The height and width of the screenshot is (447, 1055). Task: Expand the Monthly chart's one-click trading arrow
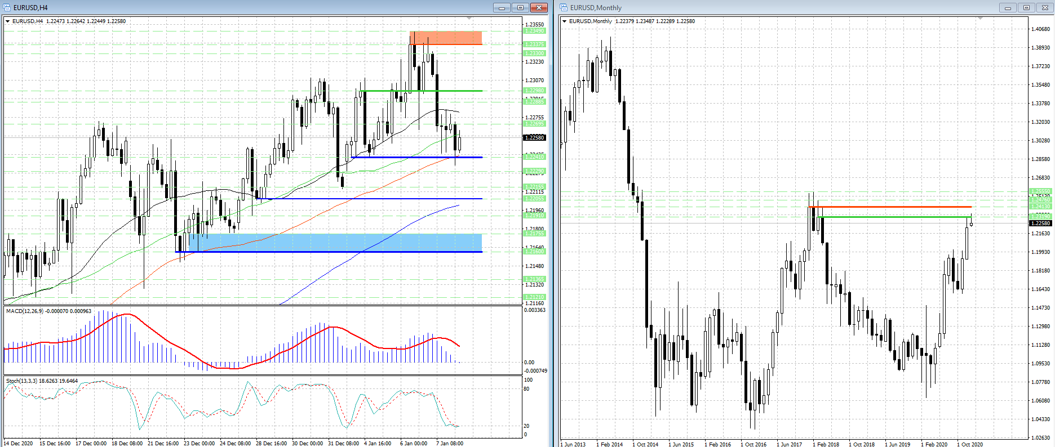(565, 21)
